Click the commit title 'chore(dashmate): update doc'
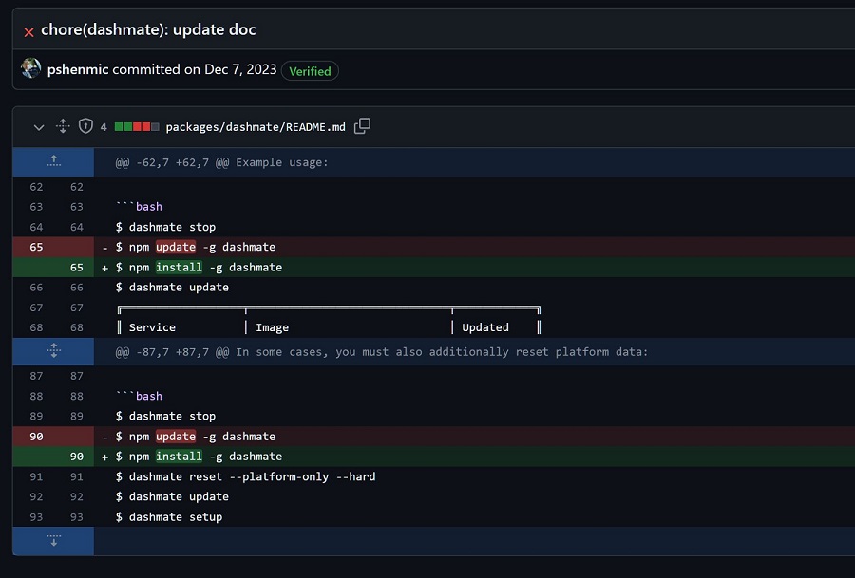Image resolution: width=855 pixels, height=578 pixels. click(x=148, y=29)
